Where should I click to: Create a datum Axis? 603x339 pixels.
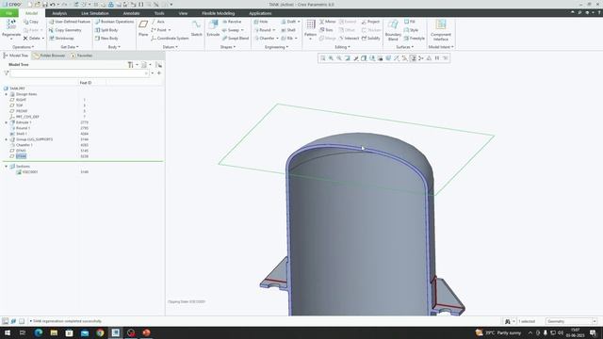point(157,22)
